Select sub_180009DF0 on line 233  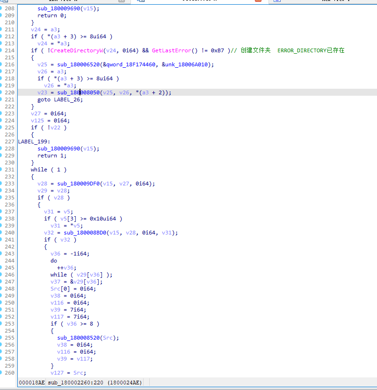tap(79, 184)
